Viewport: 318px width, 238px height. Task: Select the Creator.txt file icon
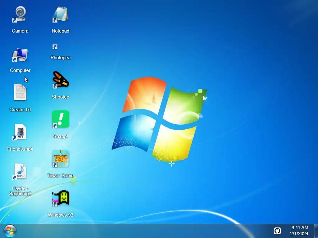tap(20, 92)
